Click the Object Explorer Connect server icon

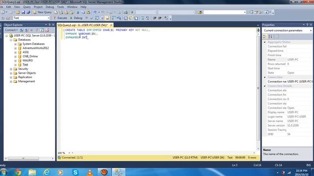tap(22, 30)
